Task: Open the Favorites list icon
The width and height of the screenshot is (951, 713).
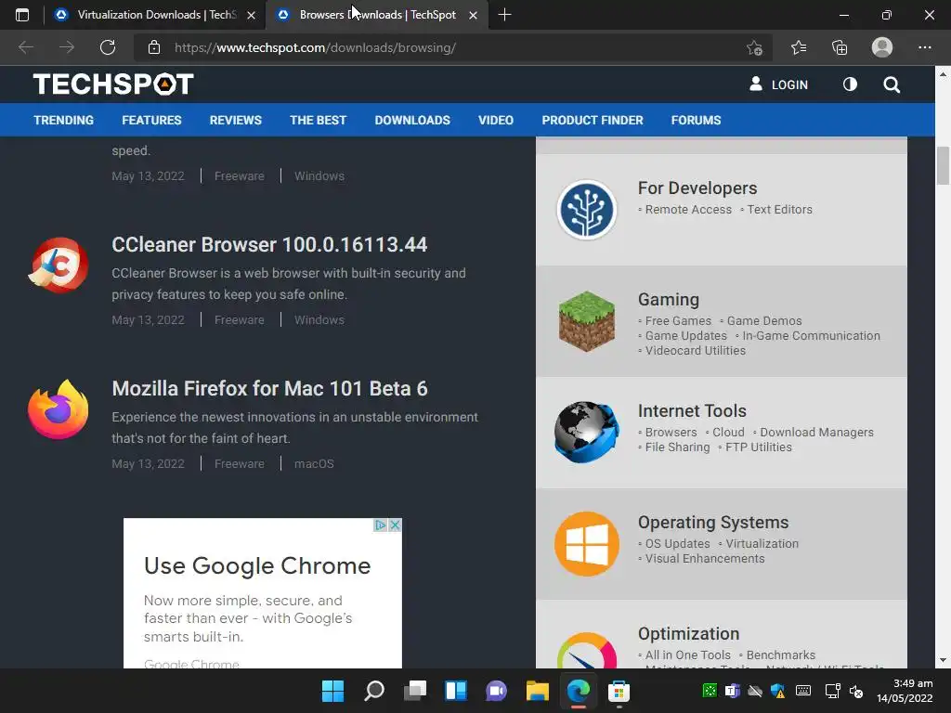Action: pyautogui.click(x=799, y=47)
